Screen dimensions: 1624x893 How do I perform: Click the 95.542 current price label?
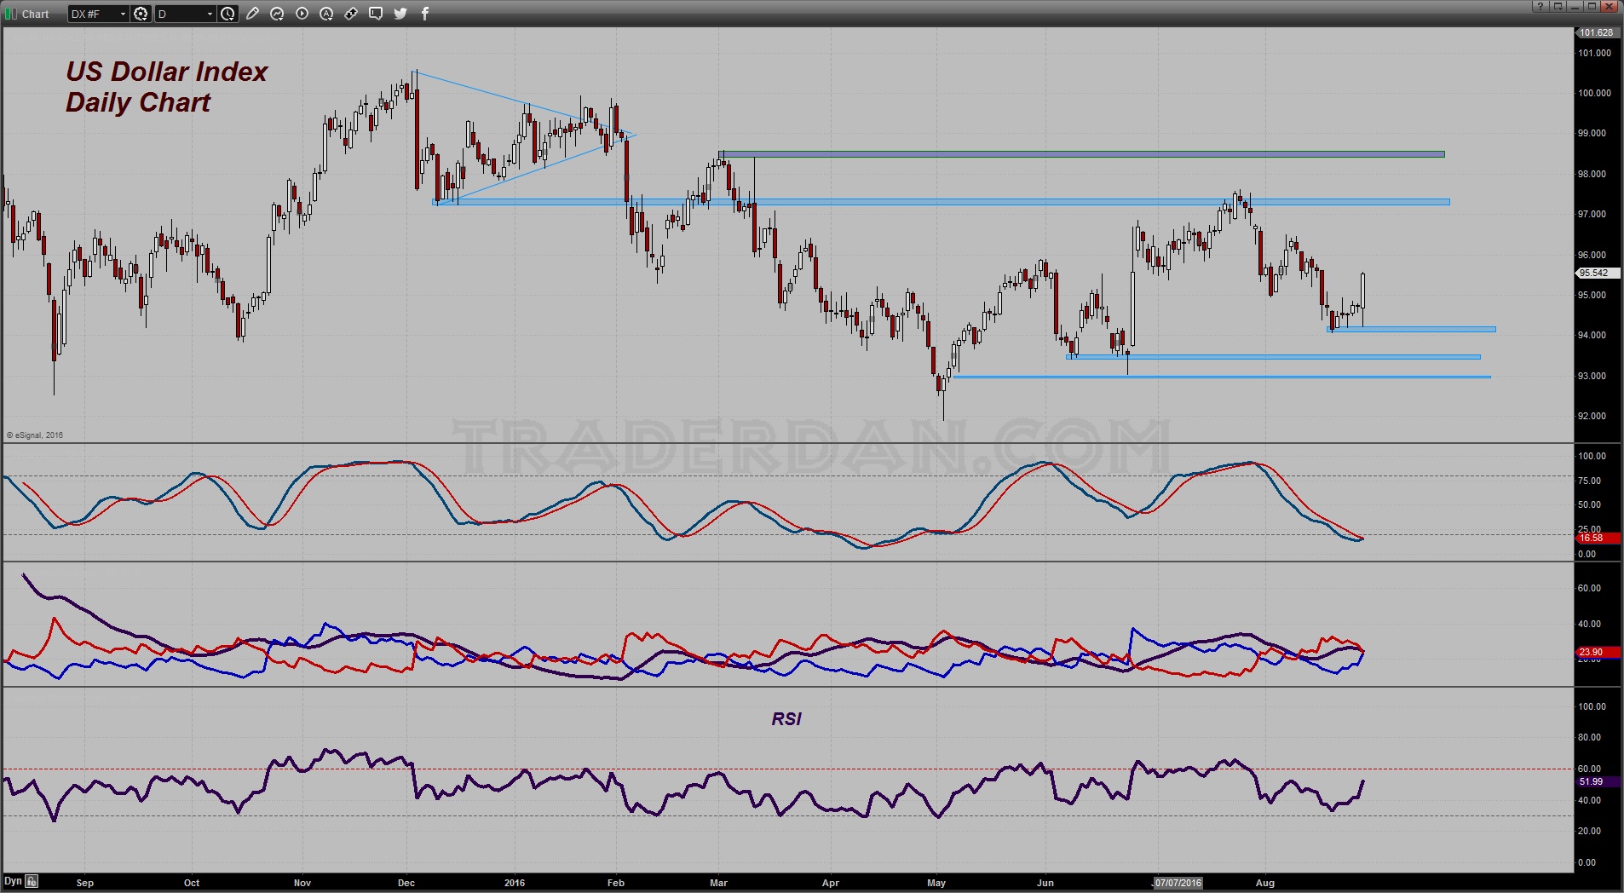tap(1595, 273)
